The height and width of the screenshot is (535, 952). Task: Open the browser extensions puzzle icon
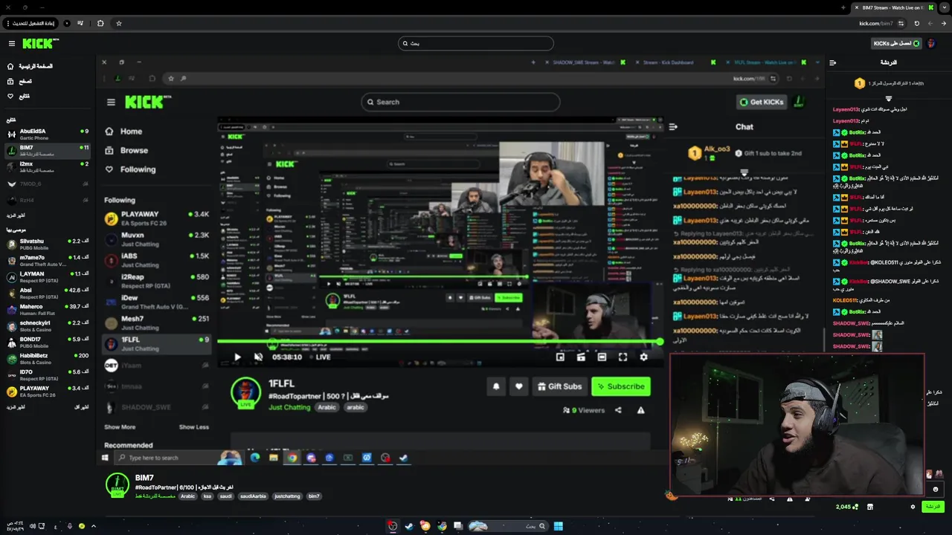click(100, 23)
